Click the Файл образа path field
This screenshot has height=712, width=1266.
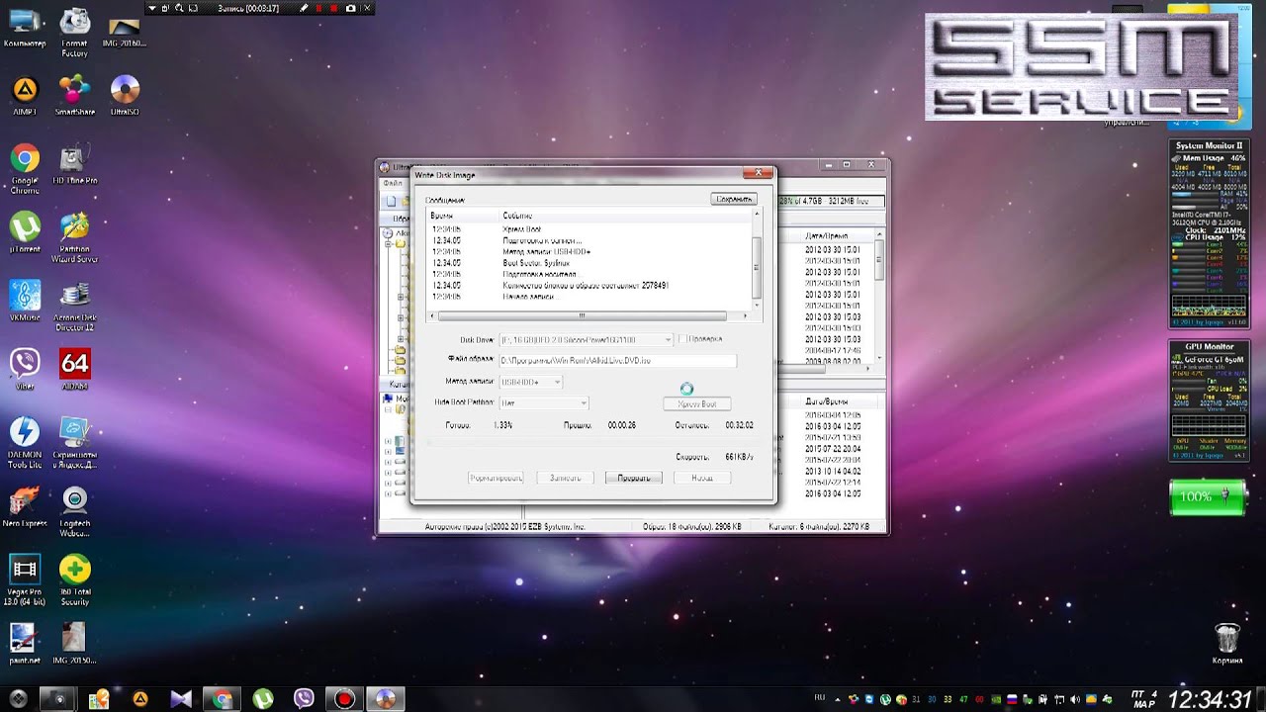coord(617,361)
